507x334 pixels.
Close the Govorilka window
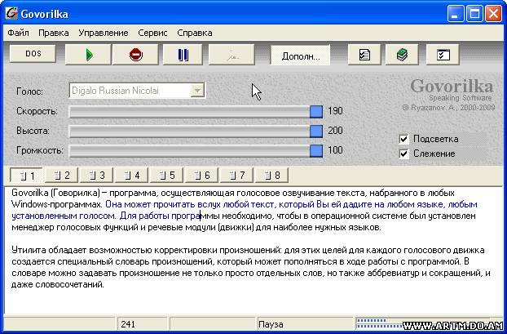click(494, 14)
